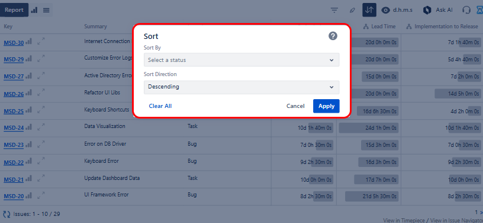Screen dimensions: 483x223
Task: Show chart icon for MSD-23 row
Action: click(28, 143)
